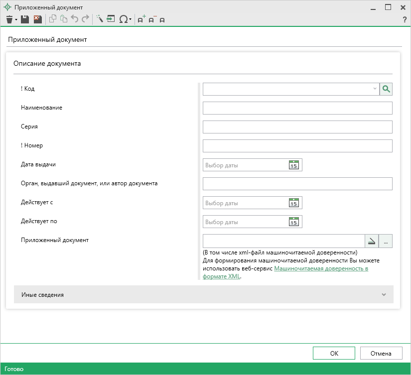The height and width of the screenshot is (375, 411).
Task: Decrease font size with A- icon
Action: pos(152,19)
